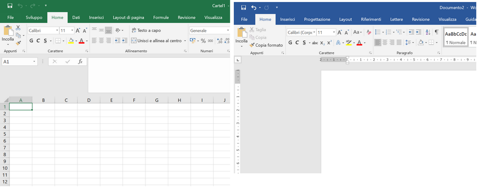Image resolution: width=482 pixels, height=187 pixels.
Task: Click Word's Decrease Indent icon
Action: (x=411, y=32)
